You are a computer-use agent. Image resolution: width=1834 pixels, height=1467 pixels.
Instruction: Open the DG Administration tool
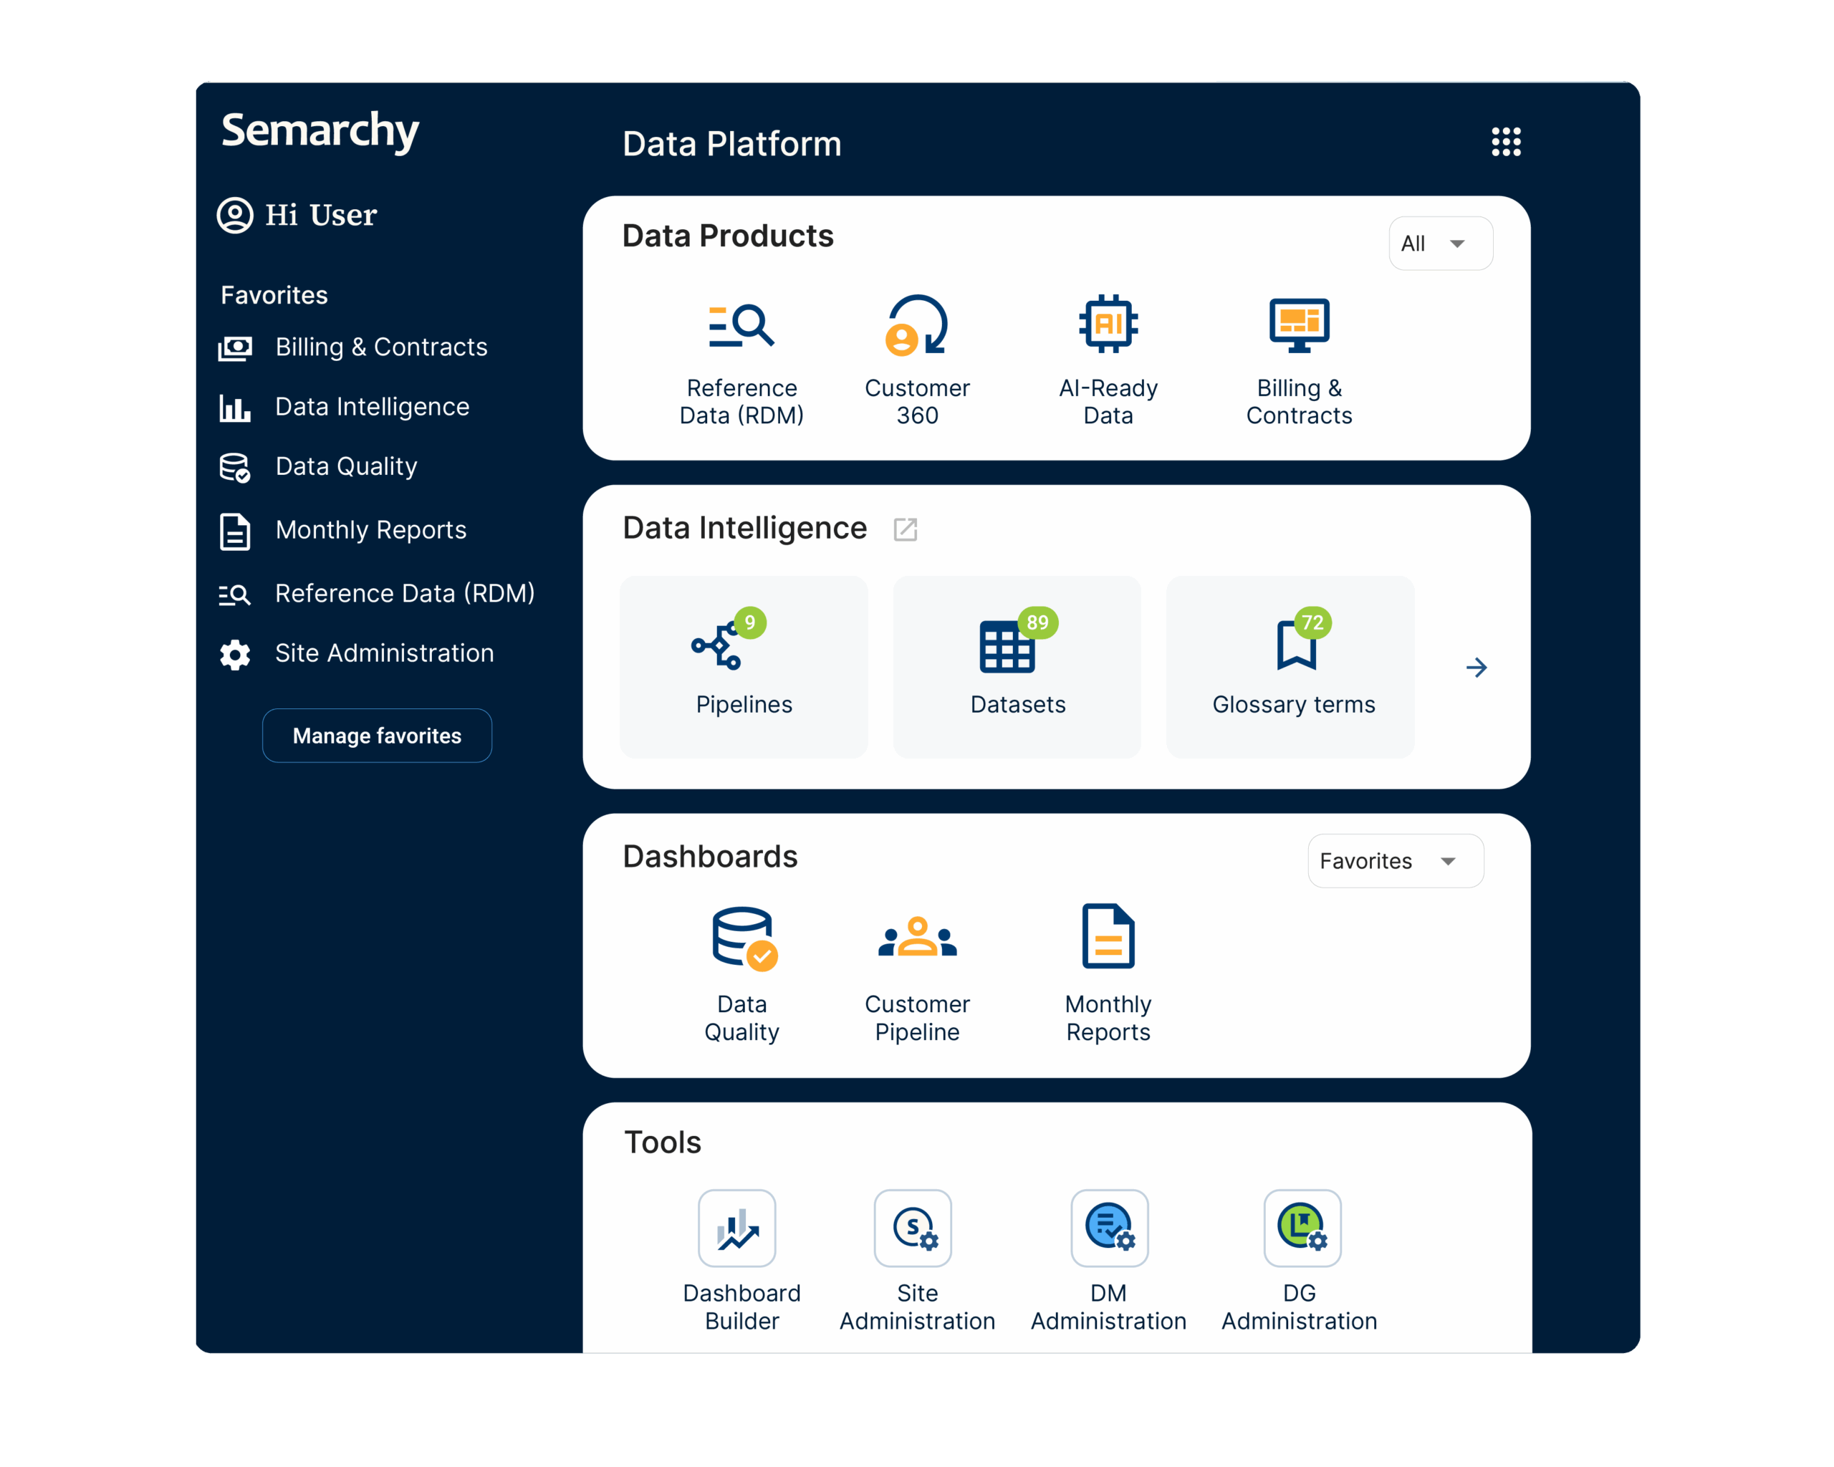(1298, 1261)
